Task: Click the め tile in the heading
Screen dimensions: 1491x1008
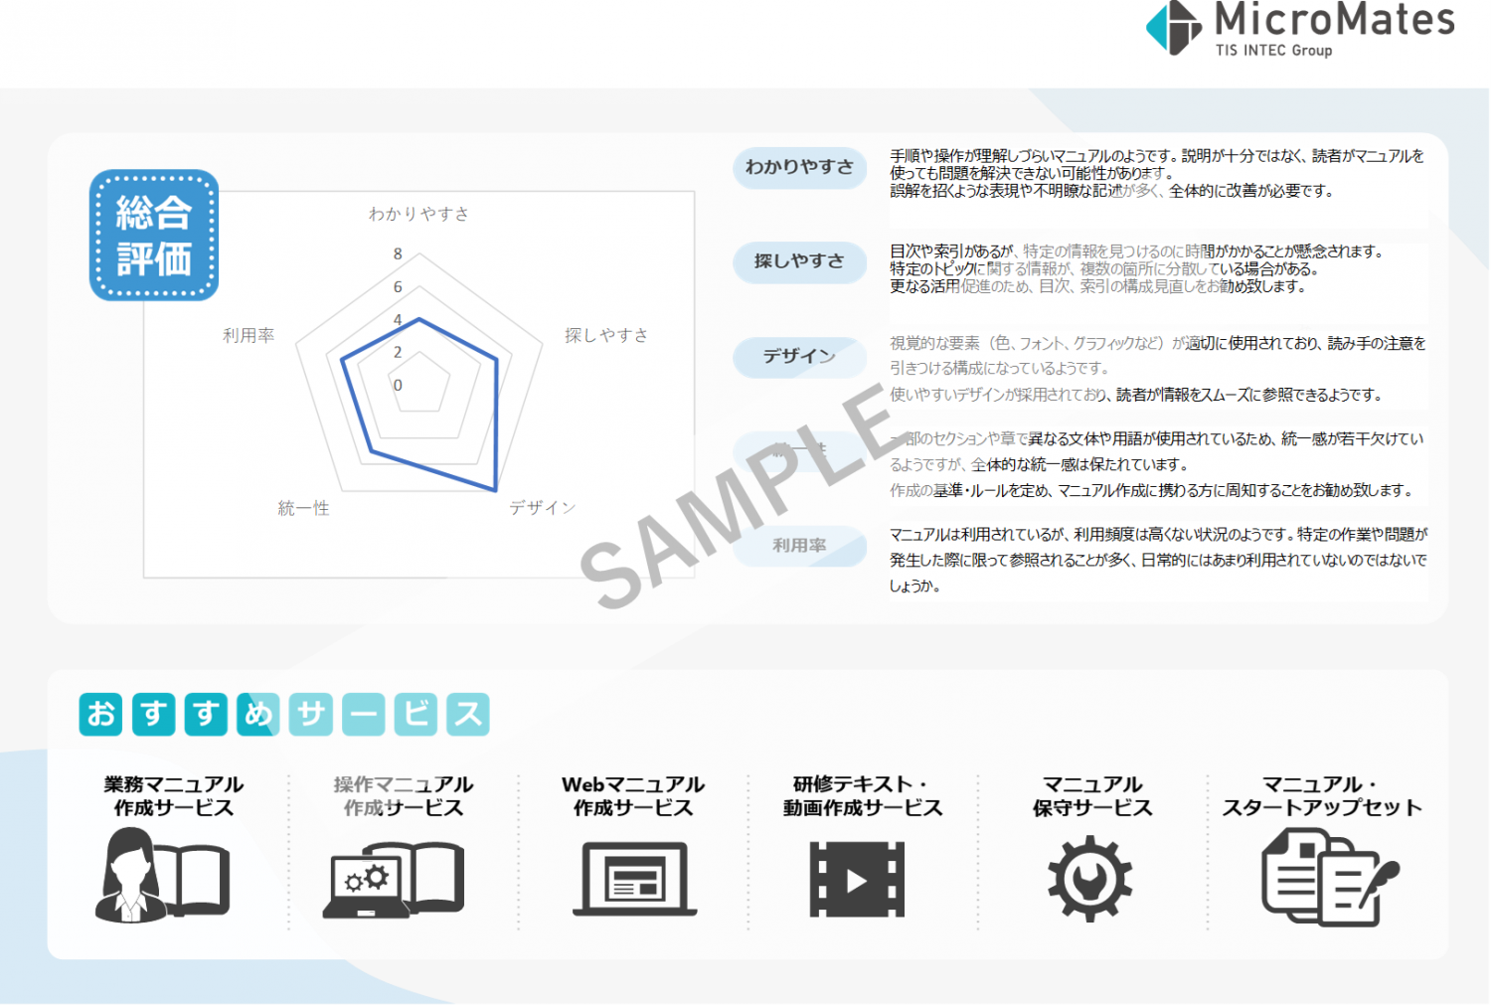Action: [x=258, y=715]
